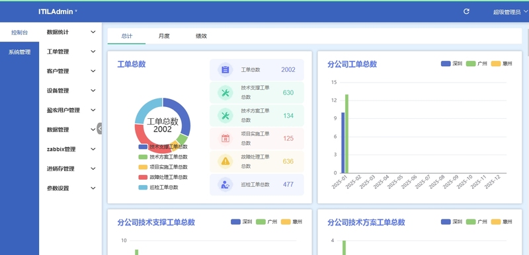Expand the 设备管理 menu
The image size is (529, 255).
tap(71, 91)
